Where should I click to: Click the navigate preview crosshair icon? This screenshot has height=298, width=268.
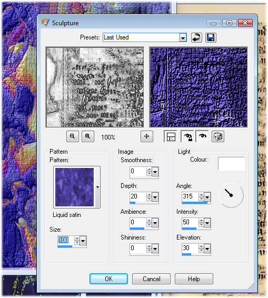pyautogui.click(x=147, y=136)
